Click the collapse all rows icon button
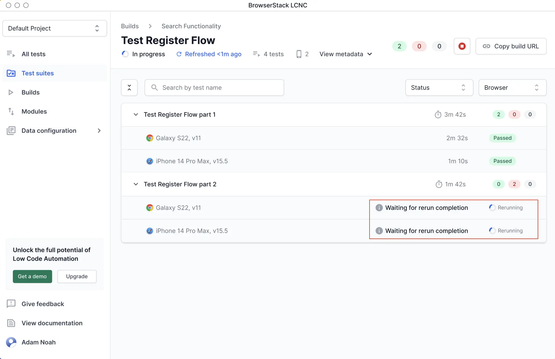 (x=129, y=88)
